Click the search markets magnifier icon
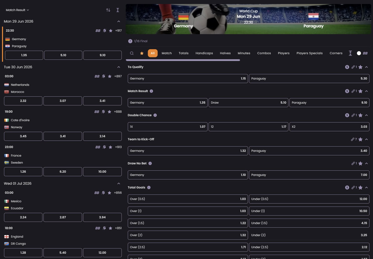Image resolution: width=373 pixels, height=259 pixels. pyautogui.click(x=132, y=53)
